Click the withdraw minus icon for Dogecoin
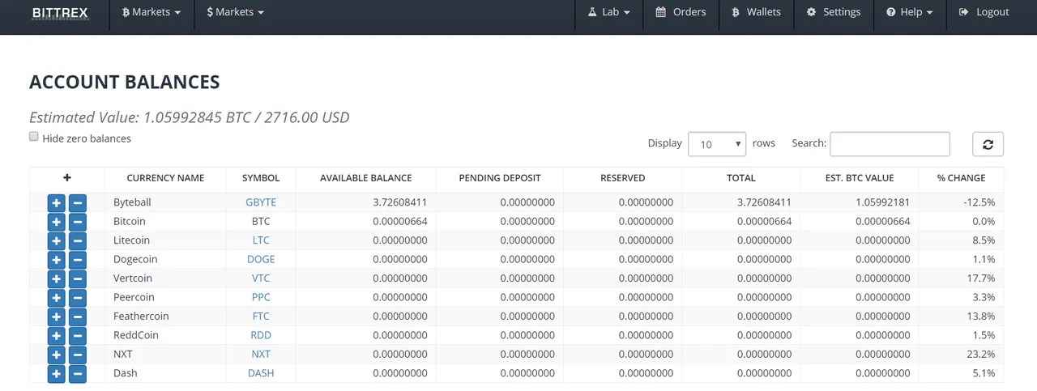Viewport: 1037px width, 391px height. (77, 260)
